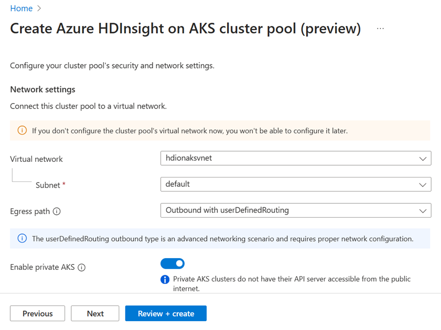
Task: Click the Virtual network dropdown arrow
Action: pyautogui.click(x=422, y=159)
